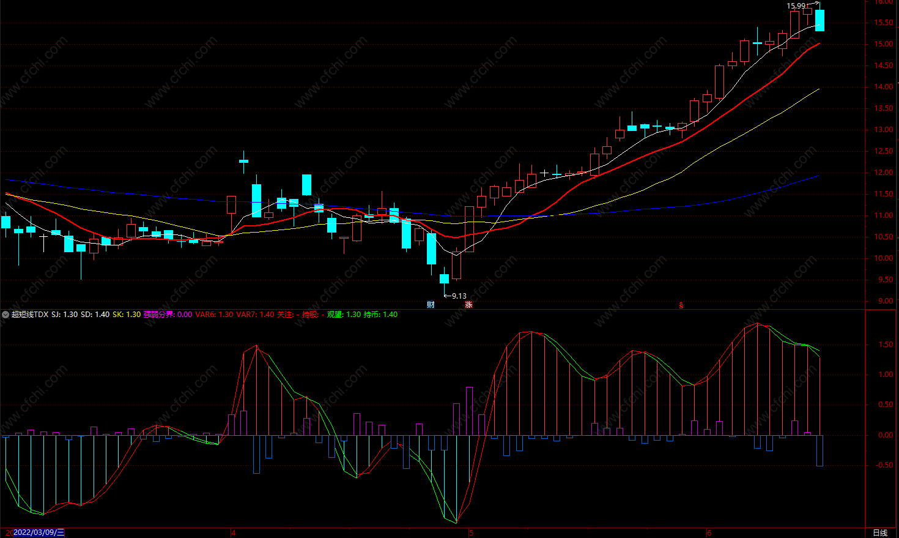Click the month 4 timeline marker
This screenshot has height=538, width=899.
pyautogui.click(x=233, y=532)
